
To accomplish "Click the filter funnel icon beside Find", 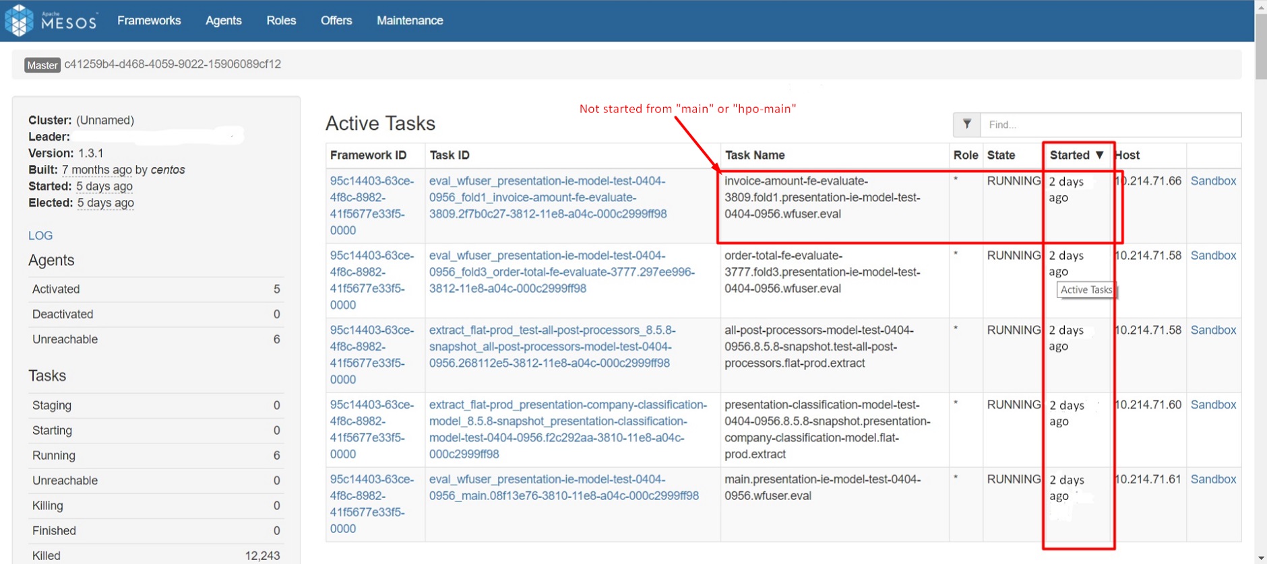I will tap(966, 125).
